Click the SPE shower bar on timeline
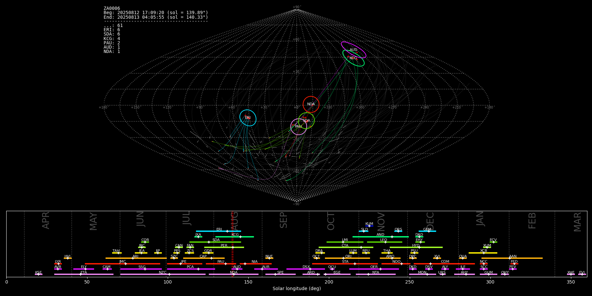 coord(281,274)
